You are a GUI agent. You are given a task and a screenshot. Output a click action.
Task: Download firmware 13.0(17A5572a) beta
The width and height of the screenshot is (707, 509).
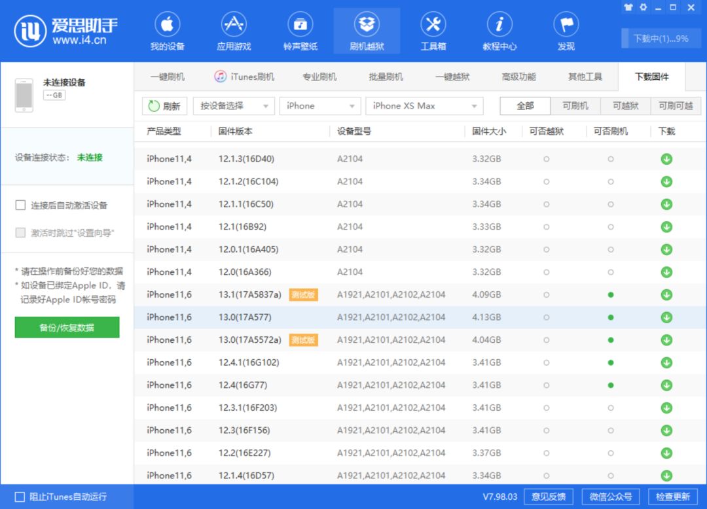(x=666, y=340)
